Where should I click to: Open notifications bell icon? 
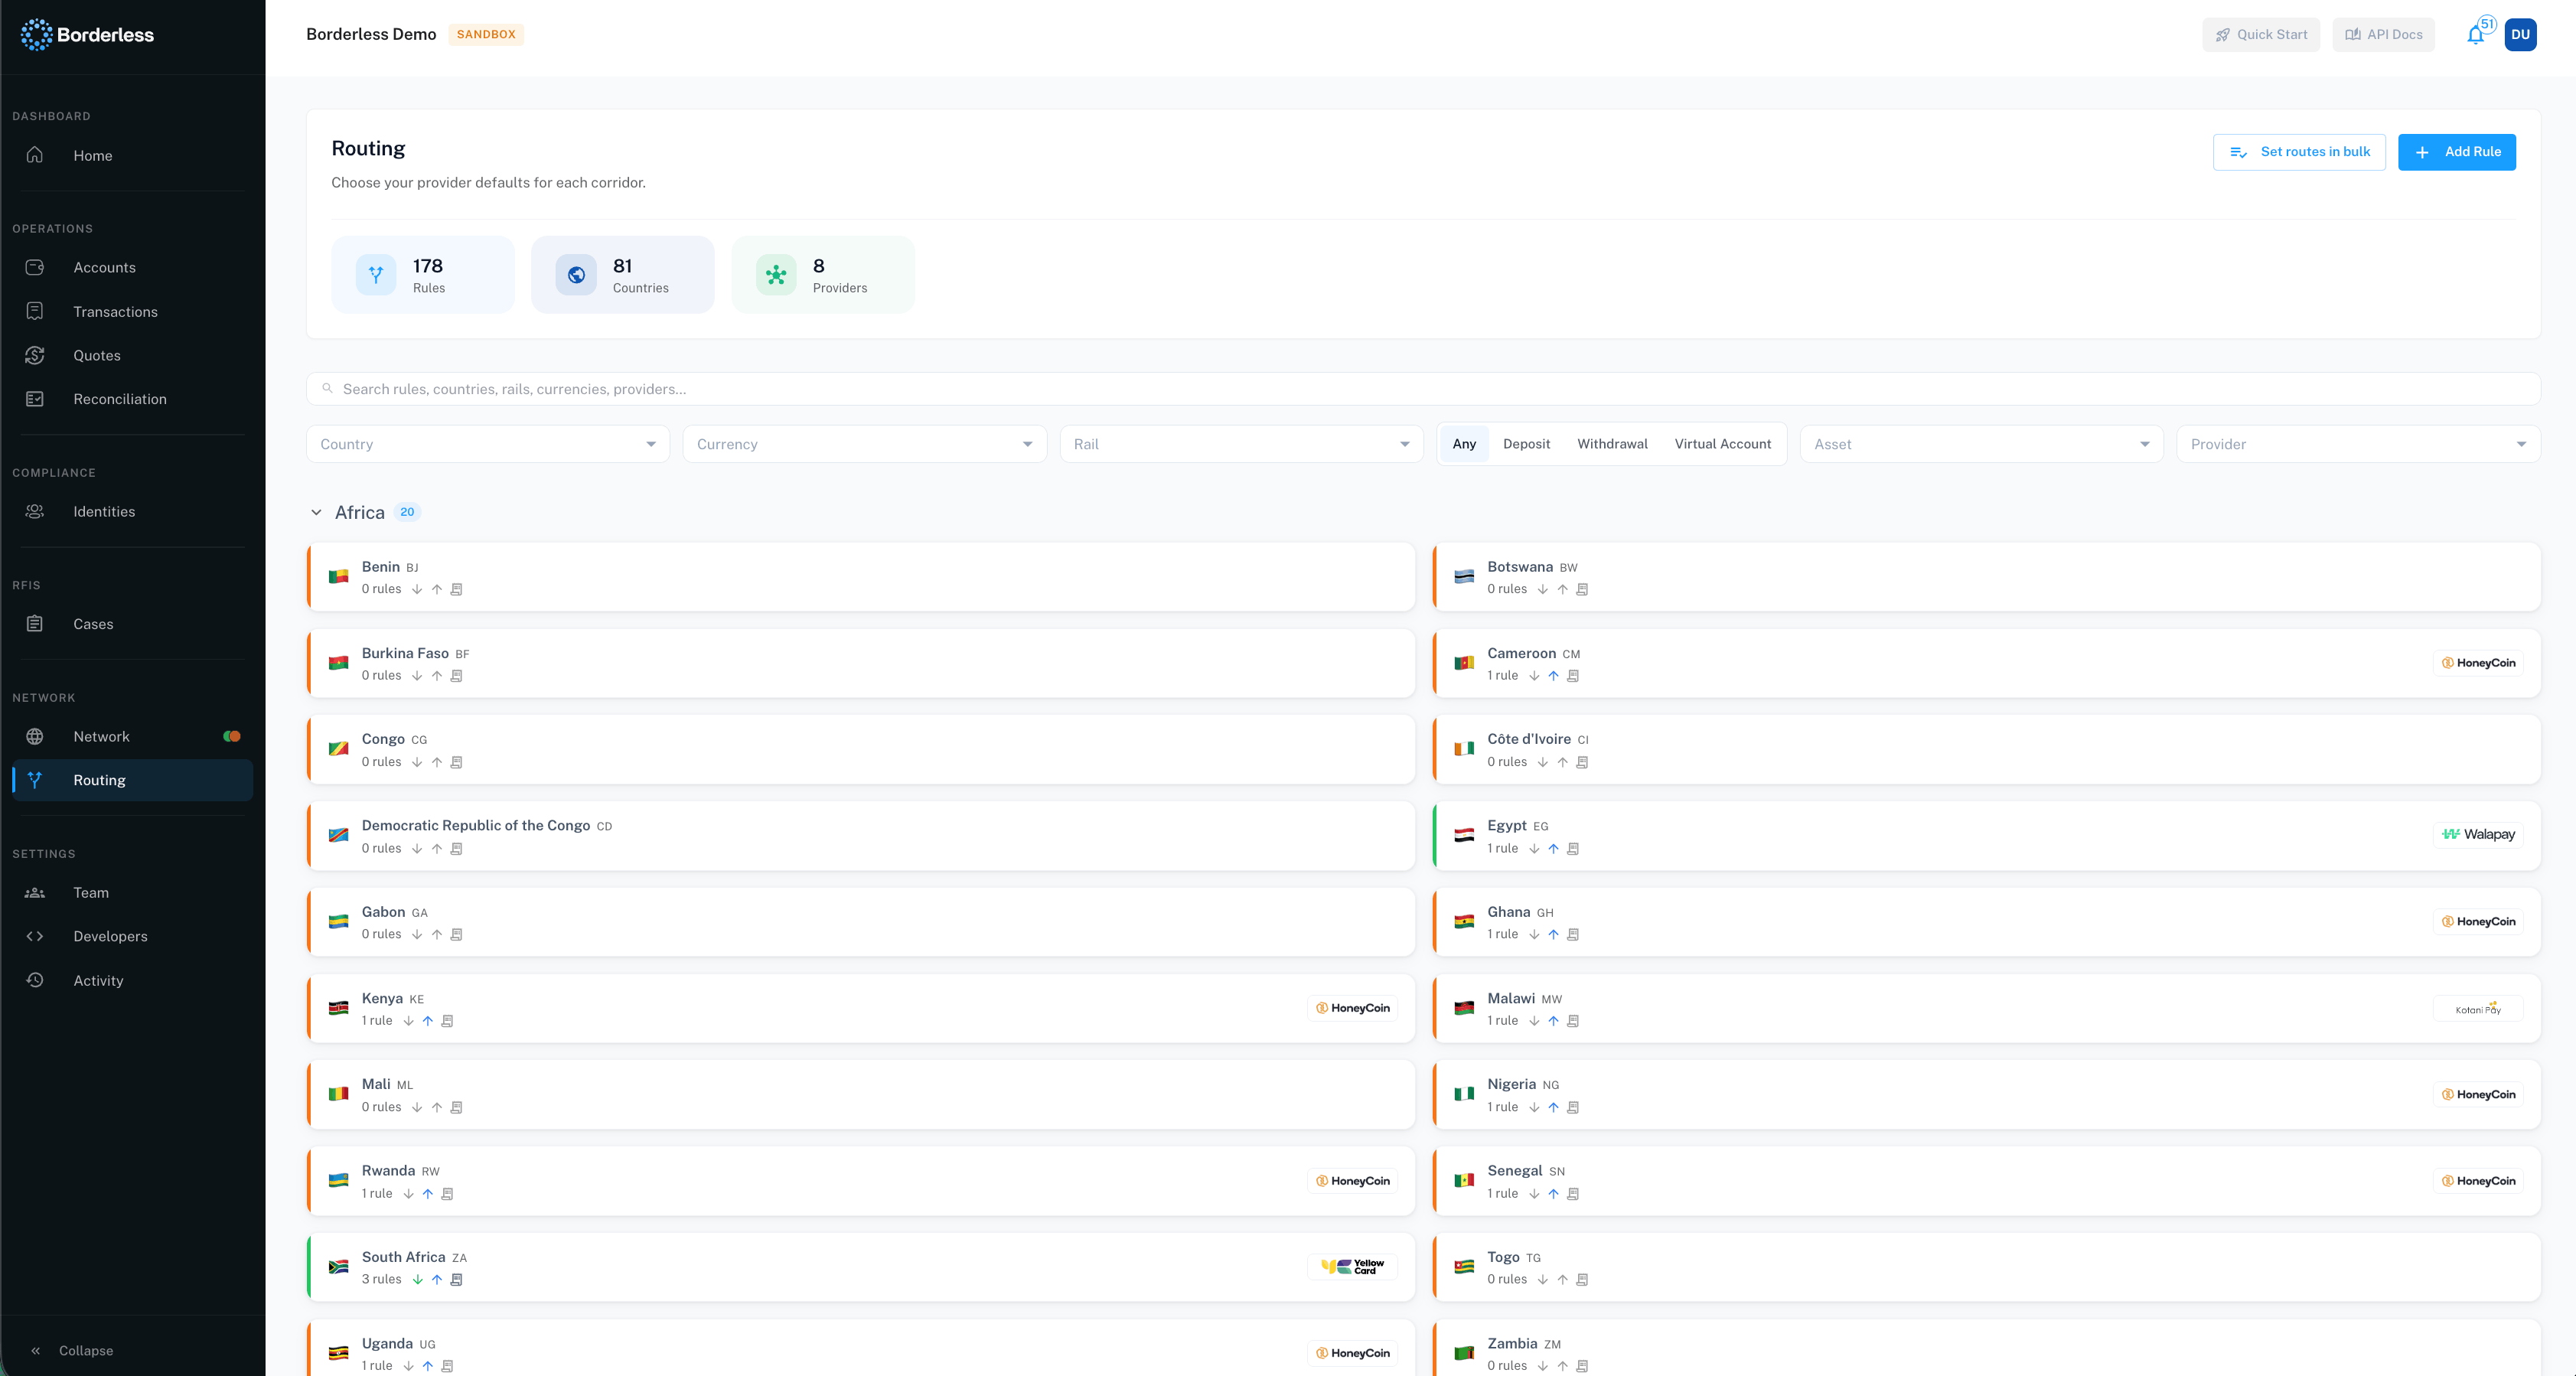click(2475, 35)
